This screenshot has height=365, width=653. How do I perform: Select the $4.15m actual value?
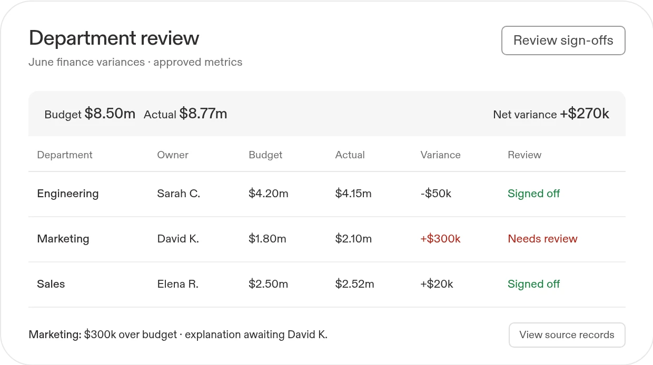[353, 194]
